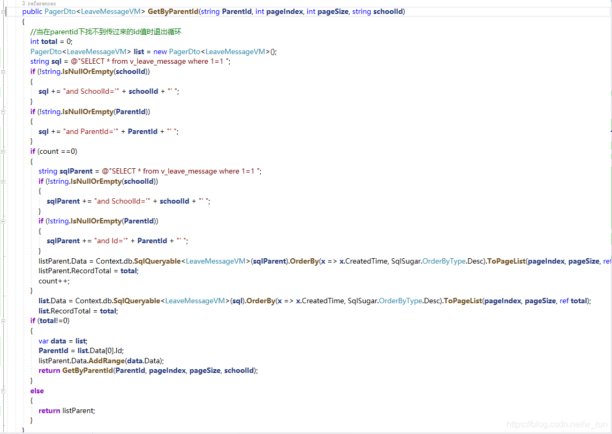Click OrderByType on the listParent.Data line
The height and width of the screenshot is (434, 612).
pos(444,261)
